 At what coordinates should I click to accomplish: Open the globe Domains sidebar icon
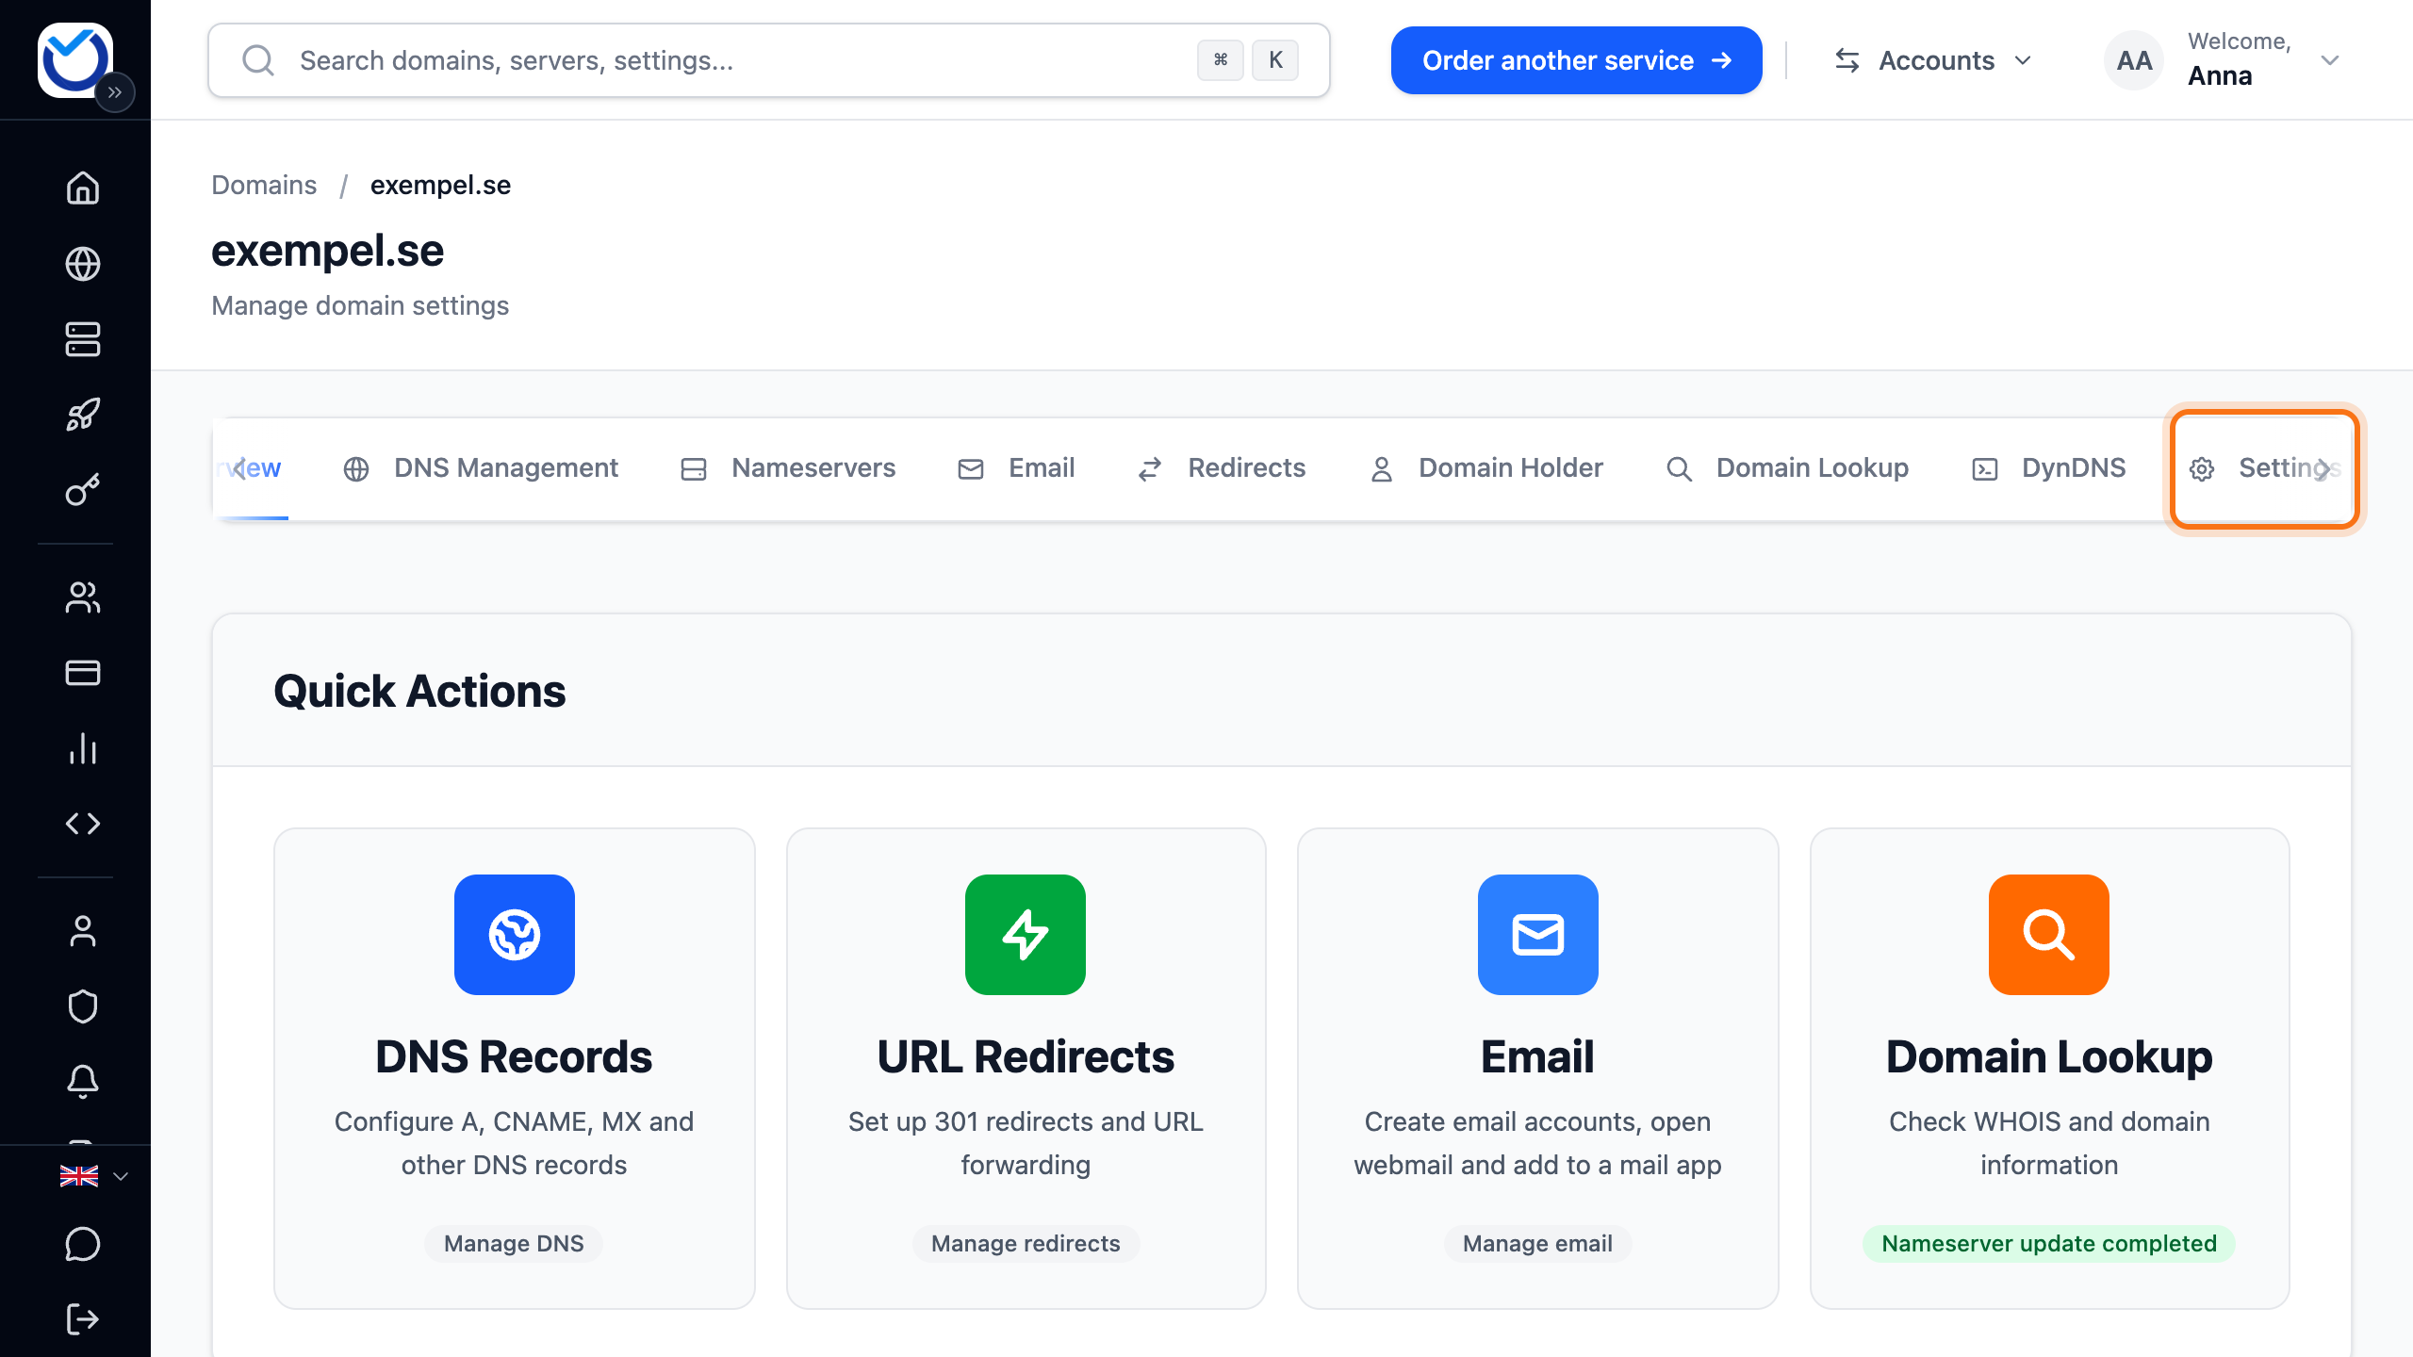[83, 264]
